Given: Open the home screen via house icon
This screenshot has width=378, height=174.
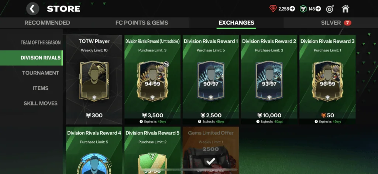Looking at the screenshot, I should (345, 9).
